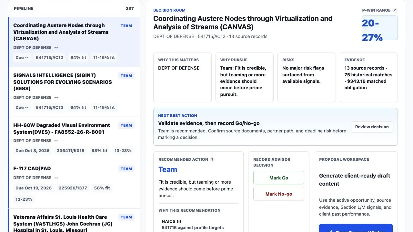Click the Pipeline header label
The width and height of the screenshot is (413, 232).
click(24, 8)
